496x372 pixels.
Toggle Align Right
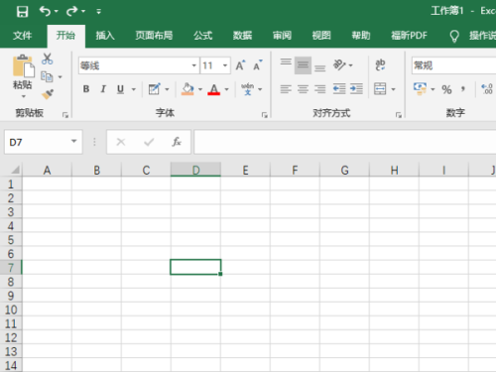tap(319, 89)
